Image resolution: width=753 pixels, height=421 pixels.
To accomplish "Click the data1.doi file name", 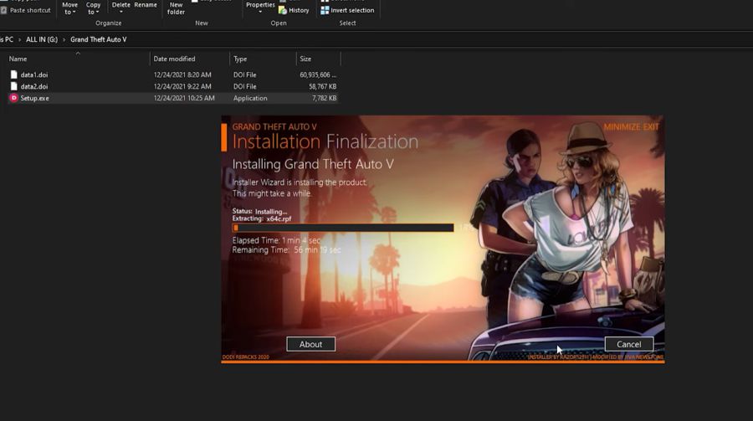I will 34,75.
